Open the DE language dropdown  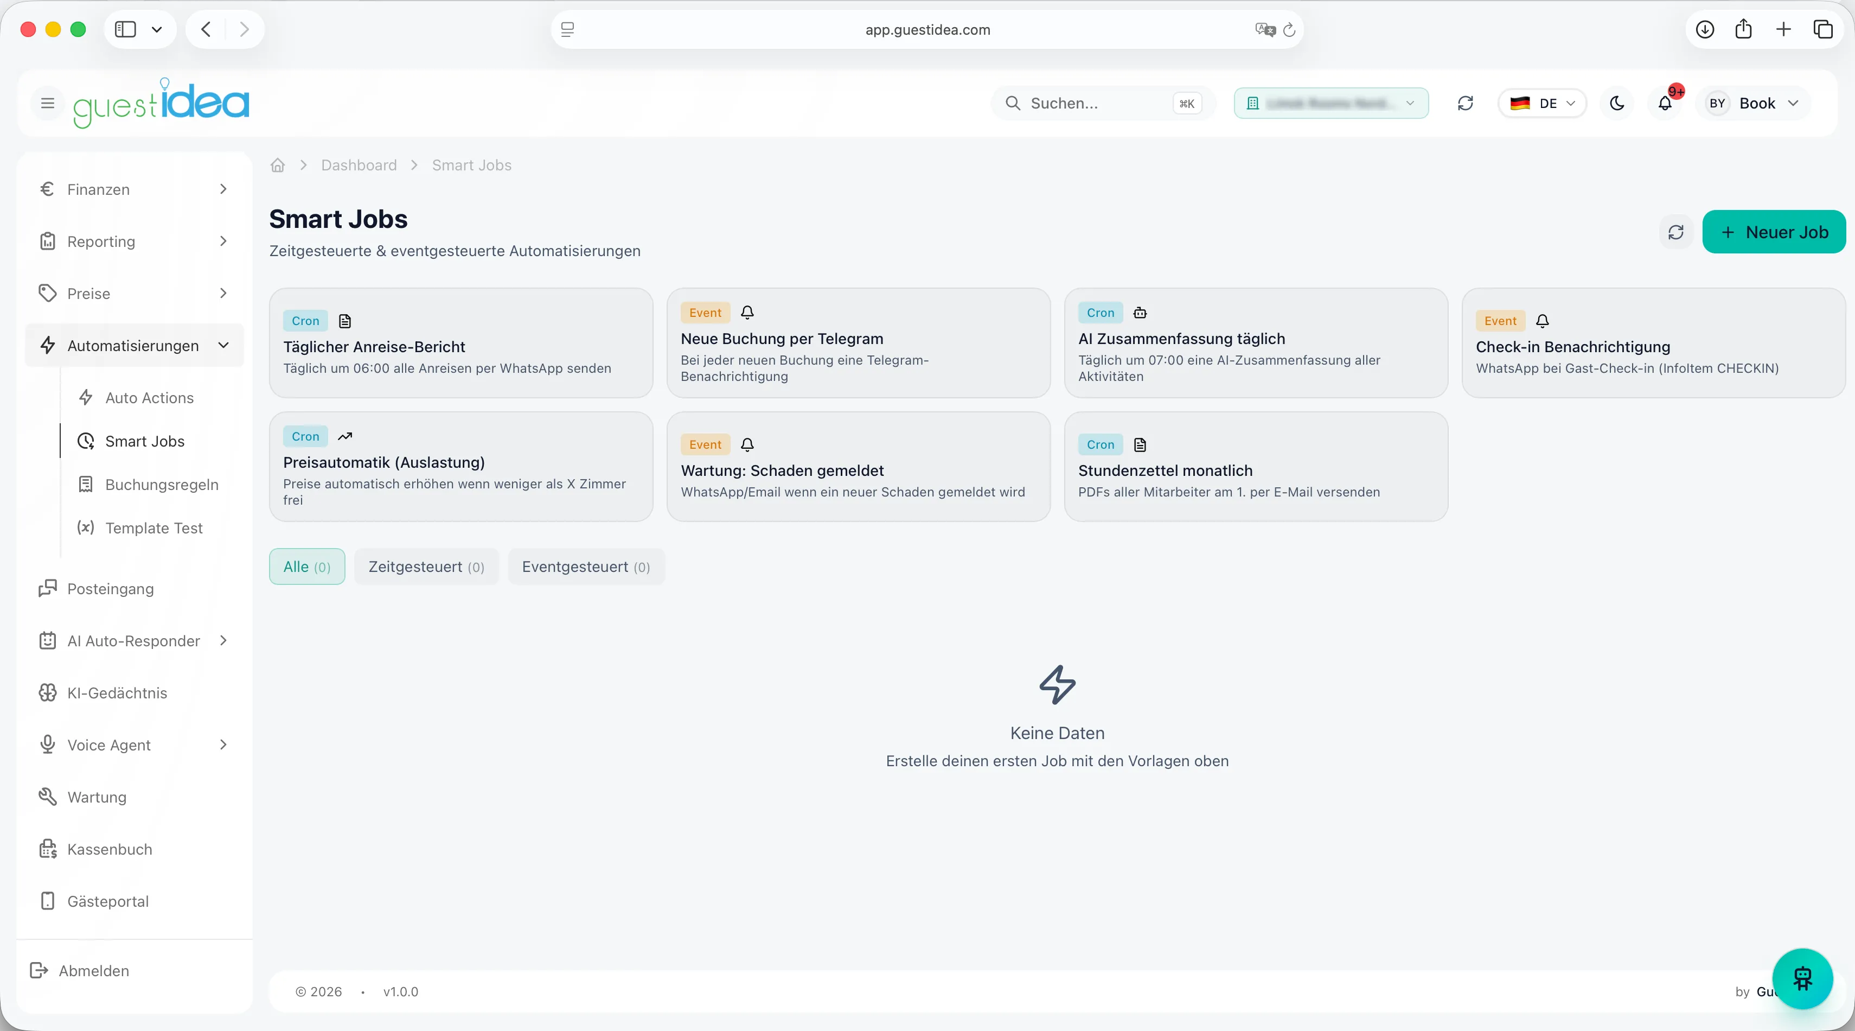pos(1541,103)
